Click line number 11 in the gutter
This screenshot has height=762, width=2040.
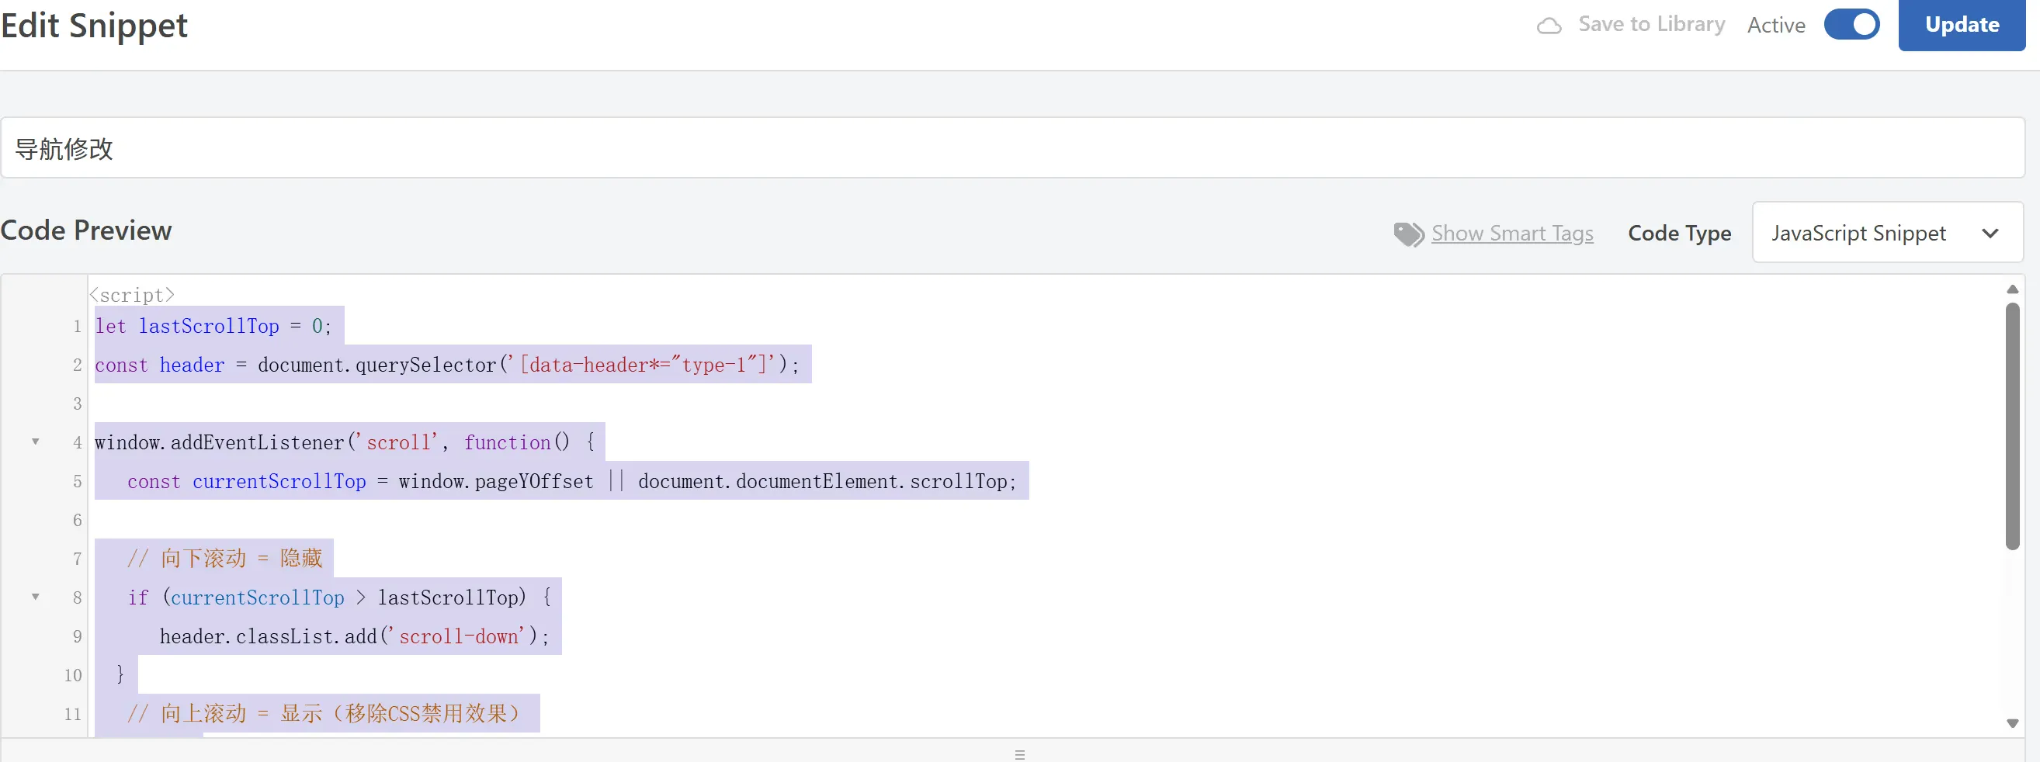[x=73, y=714]
